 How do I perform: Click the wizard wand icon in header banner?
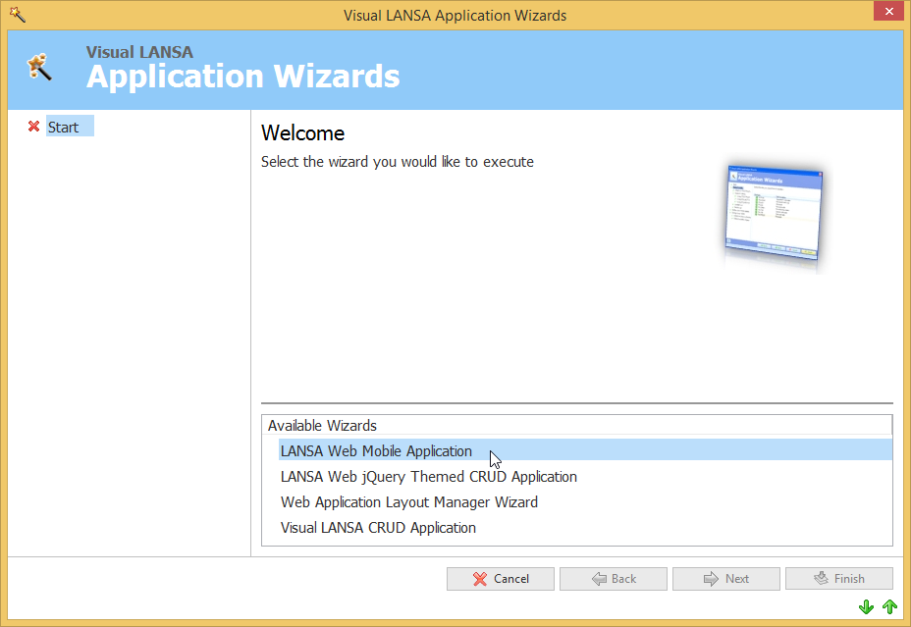[39, 67]
